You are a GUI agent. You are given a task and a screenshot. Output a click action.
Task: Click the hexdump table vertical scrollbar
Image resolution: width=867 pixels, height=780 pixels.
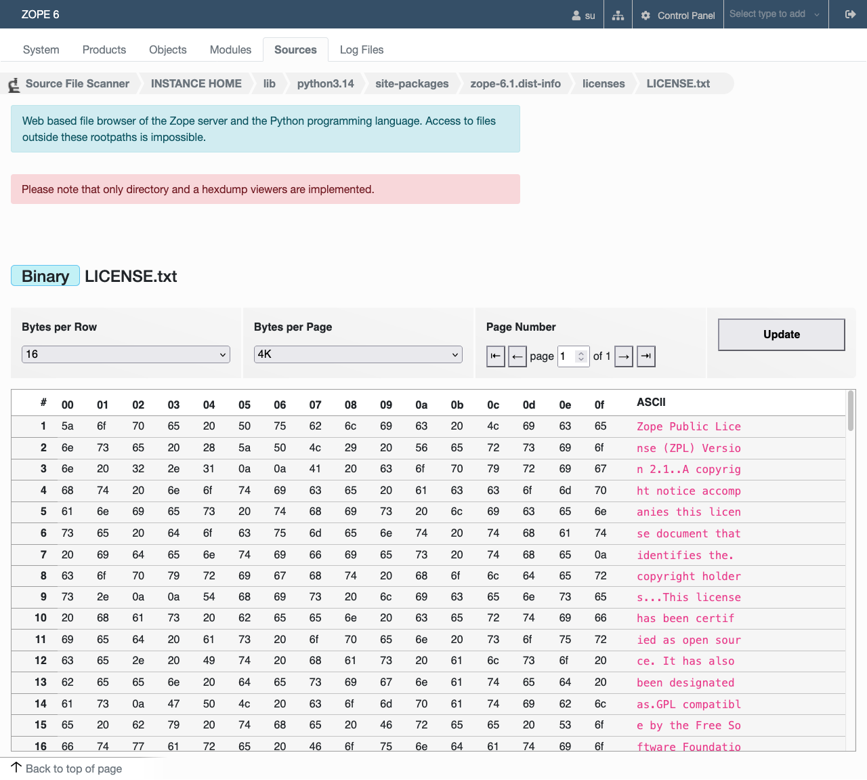[x=851, y=411]
